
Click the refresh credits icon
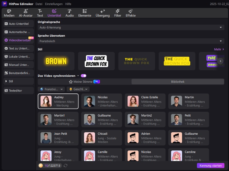[66, 166]
